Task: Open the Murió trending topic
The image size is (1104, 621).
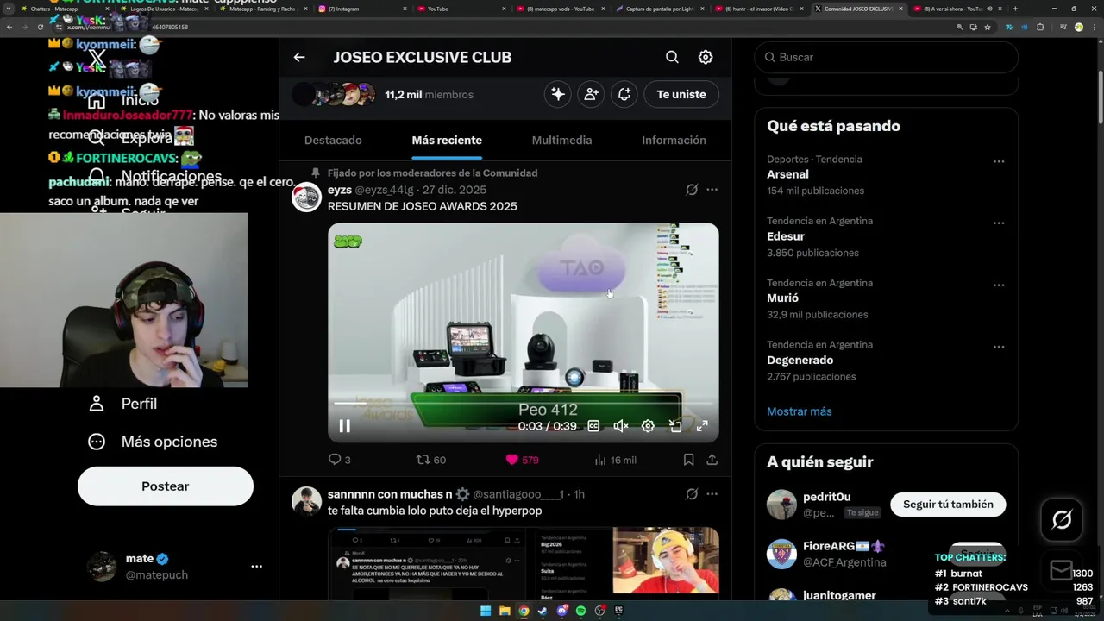Action: (782, 298)
